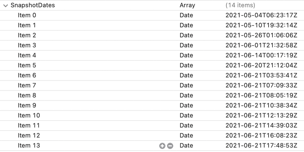The height and width of the screenshot is (152, 304).
Task: Open the Date type selector for Item 2
Action: (186, 35)
